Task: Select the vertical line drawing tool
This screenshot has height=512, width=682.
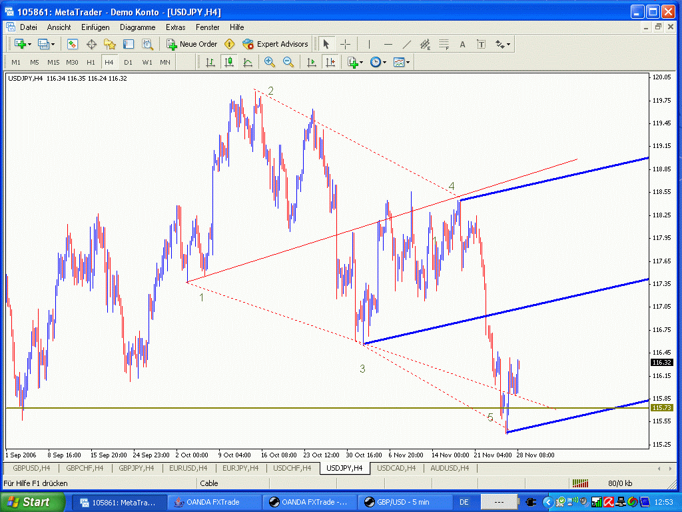Action: pos(369,44)
